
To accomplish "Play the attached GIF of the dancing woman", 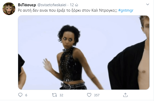I will (x=84, y=52).
